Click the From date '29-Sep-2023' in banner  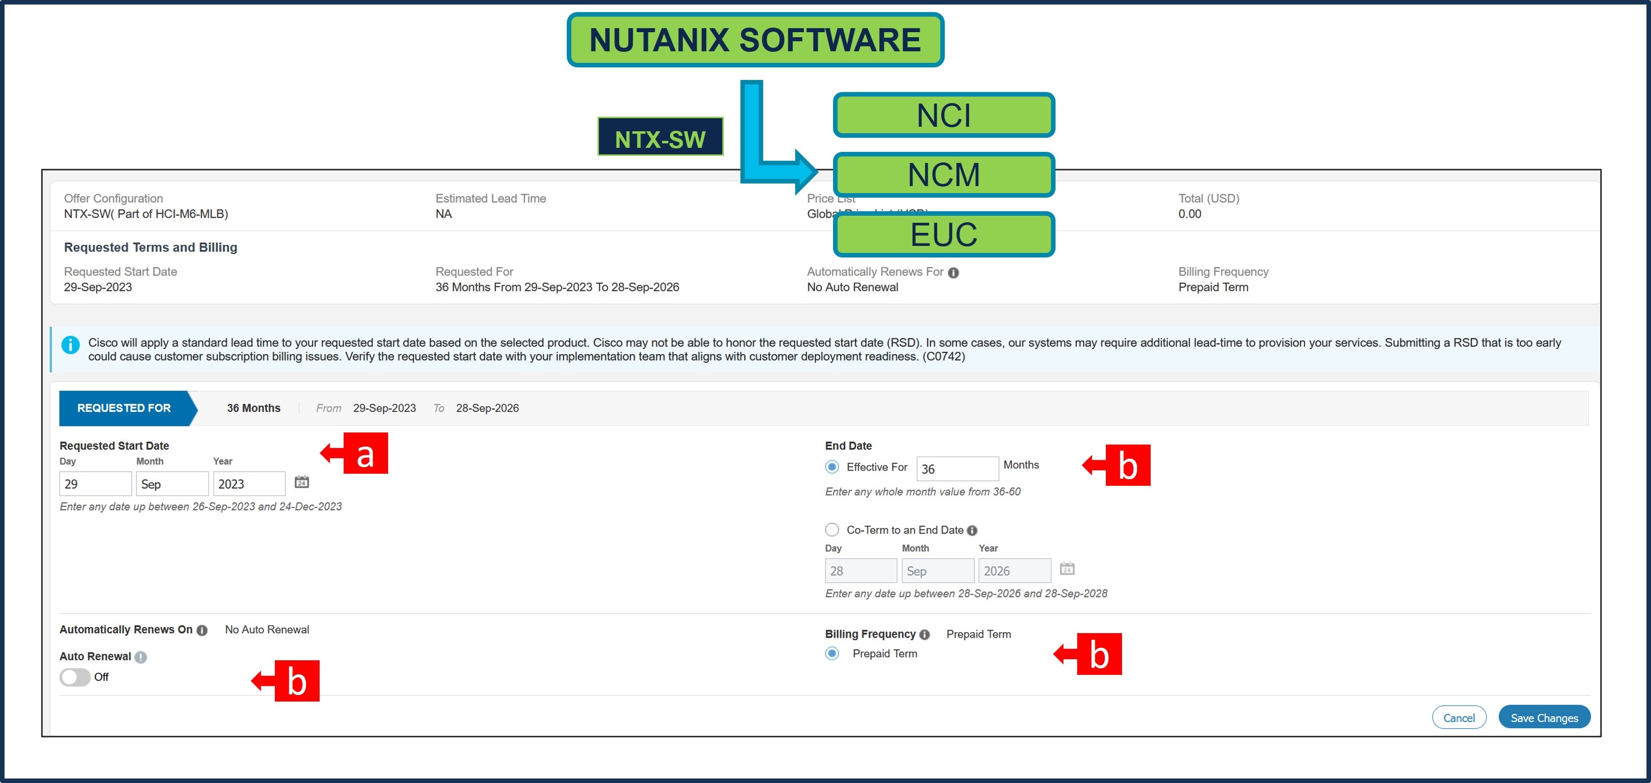385,408
